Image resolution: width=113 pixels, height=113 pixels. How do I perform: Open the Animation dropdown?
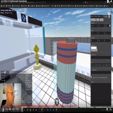(x=94, y=48)
